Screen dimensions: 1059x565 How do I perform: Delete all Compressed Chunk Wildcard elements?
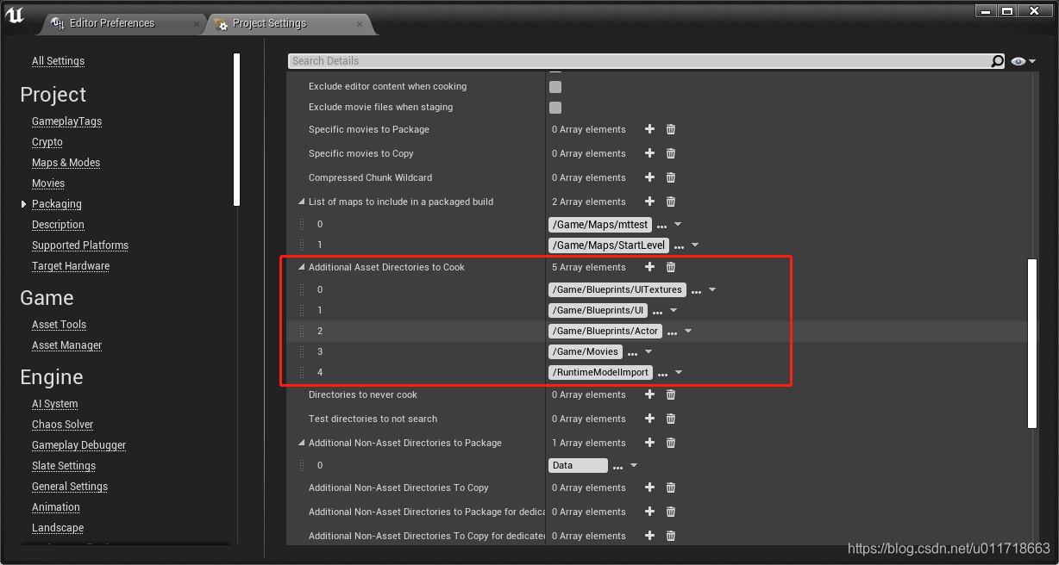point(671,177)
